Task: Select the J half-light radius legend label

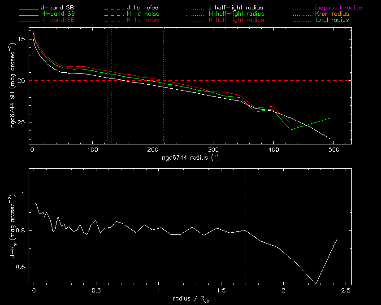Action: [x=236, y=8]
